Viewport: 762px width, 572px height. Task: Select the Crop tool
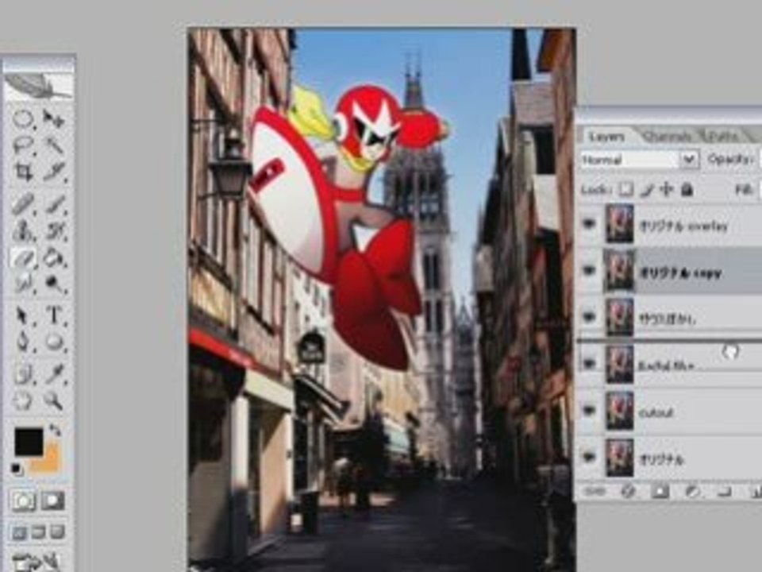[x=23, y=172]
